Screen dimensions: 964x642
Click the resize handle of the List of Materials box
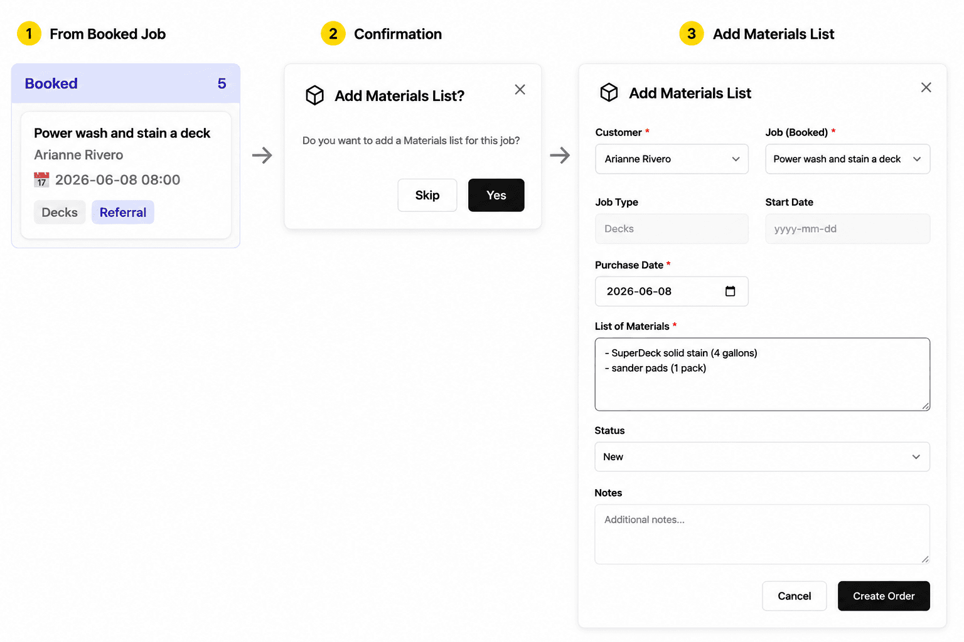click(x=925, y=406)
